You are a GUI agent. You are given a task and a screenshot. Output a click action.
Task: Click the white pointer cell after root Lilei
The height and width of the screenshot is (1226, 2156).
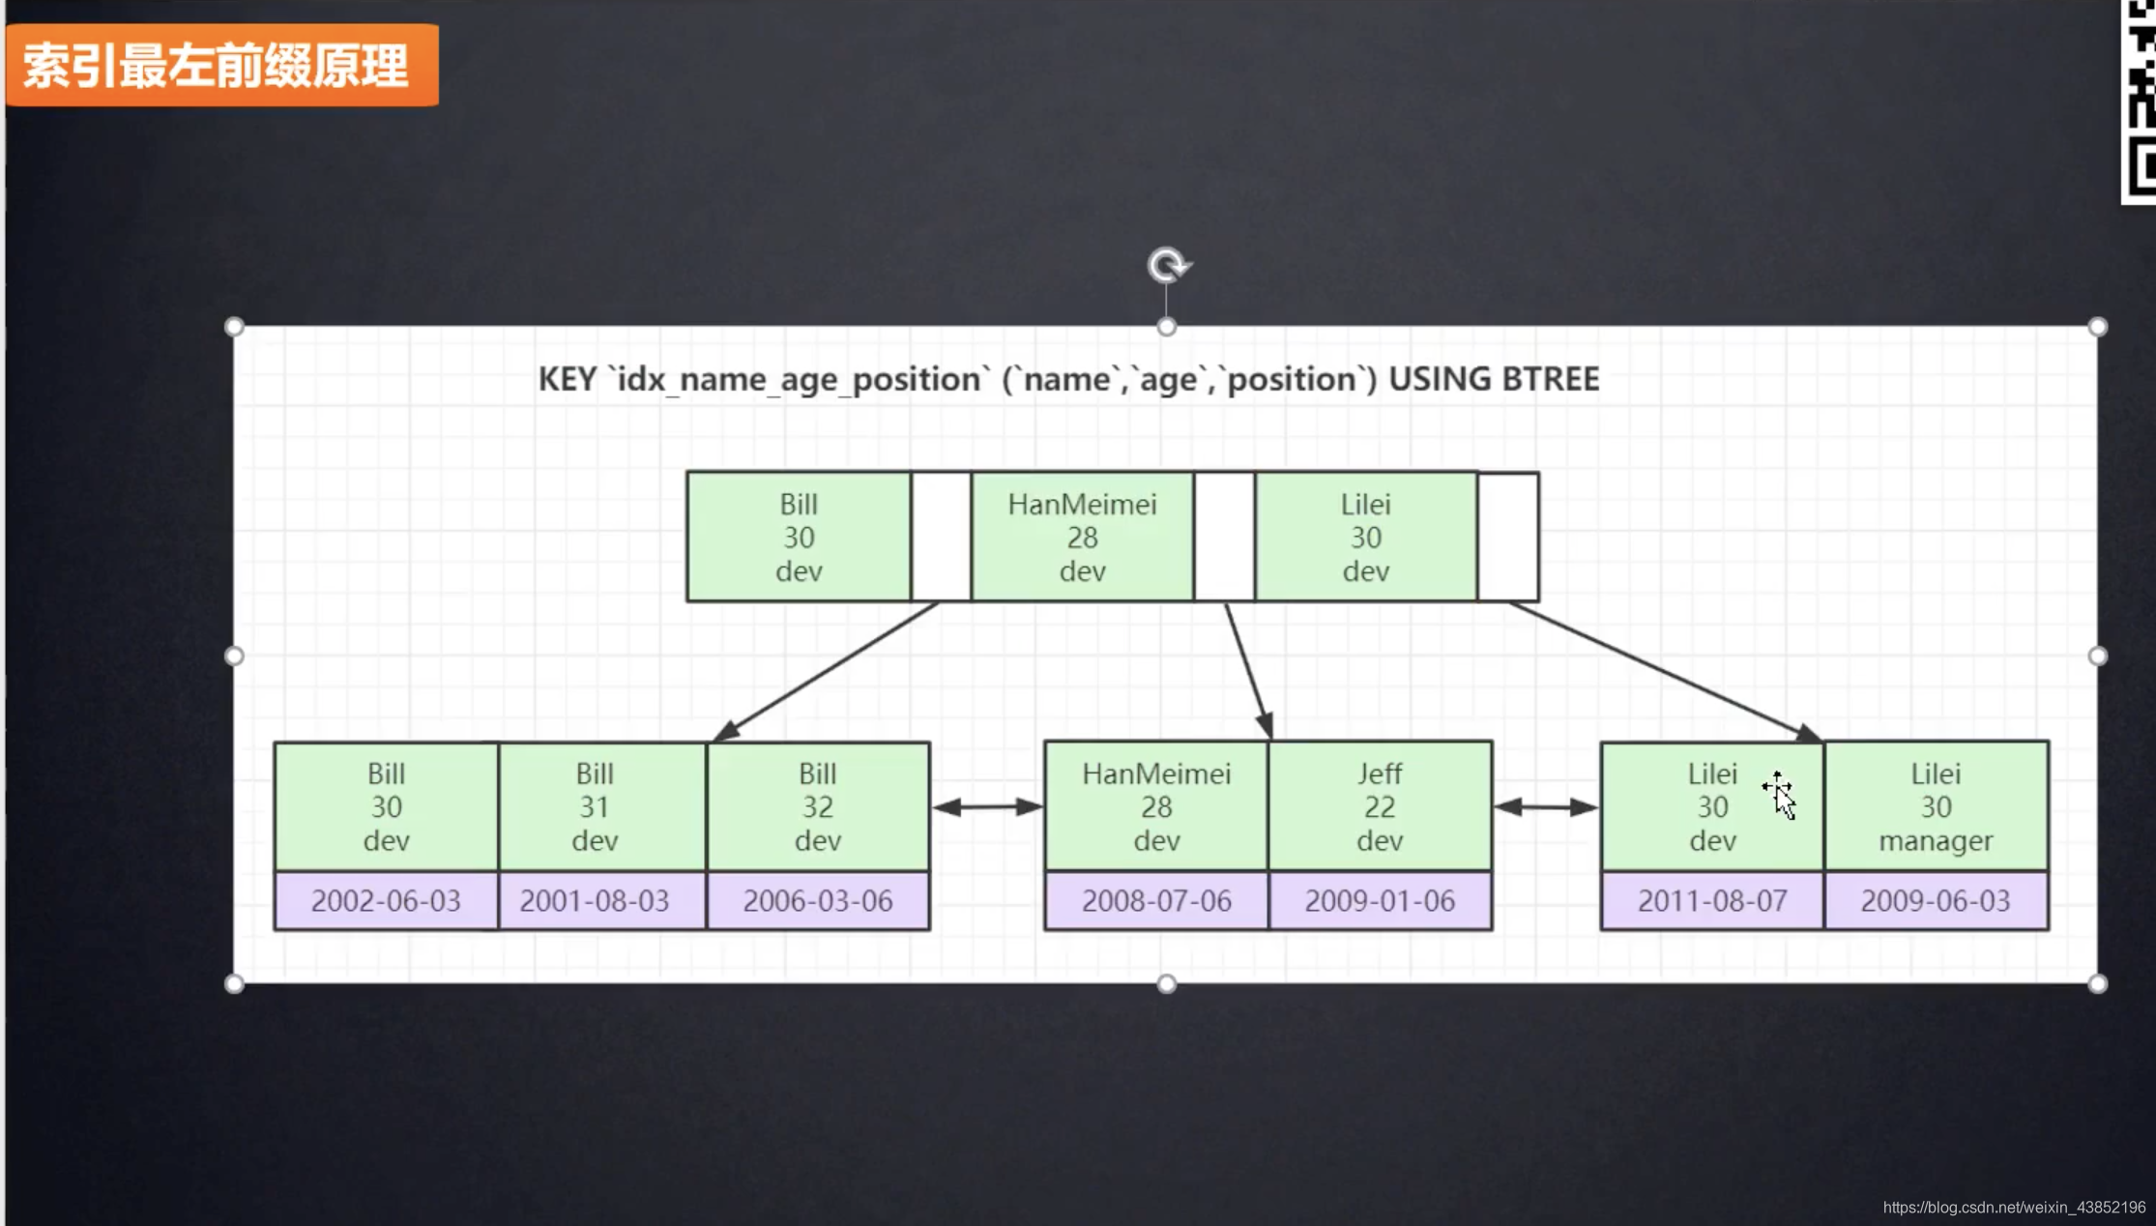click(x=1508, y=537)
